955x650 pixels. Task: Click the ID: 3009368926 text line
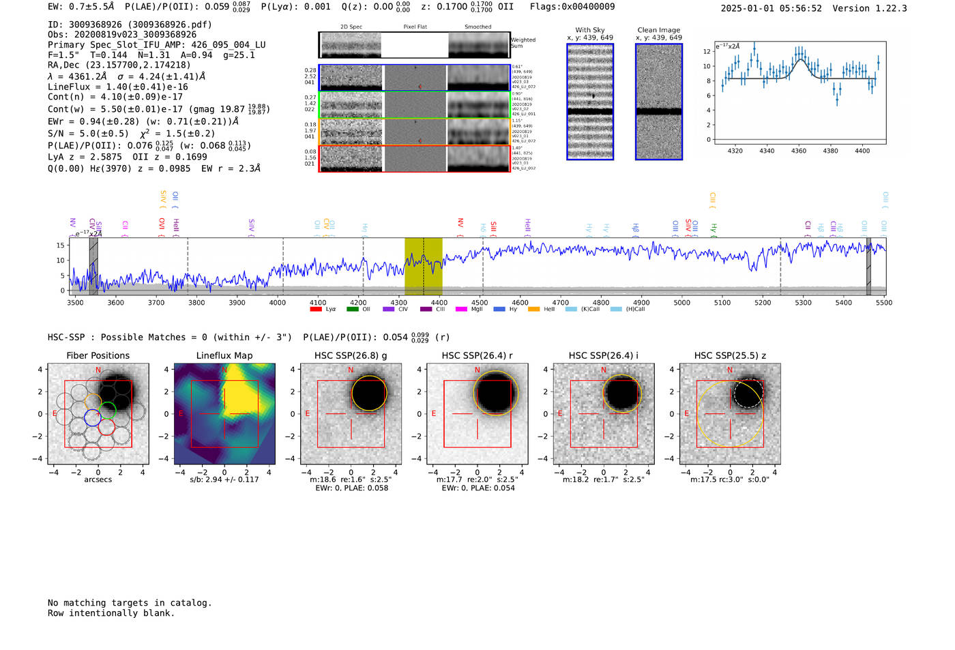click(x=130, y=25)
